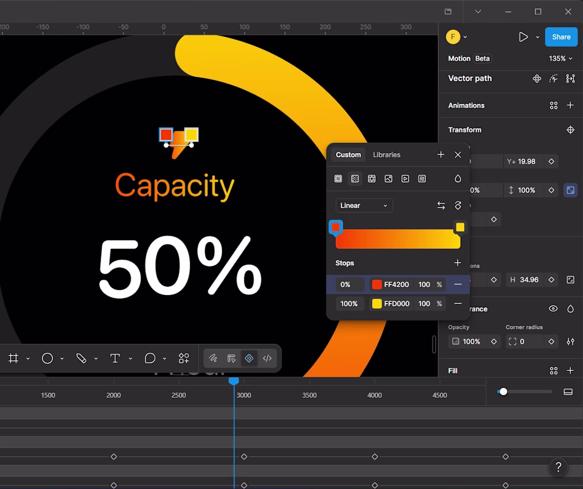This screenshot has height=489, width=583.
Task: Open the help question mark button
Action: coord(558,467)
